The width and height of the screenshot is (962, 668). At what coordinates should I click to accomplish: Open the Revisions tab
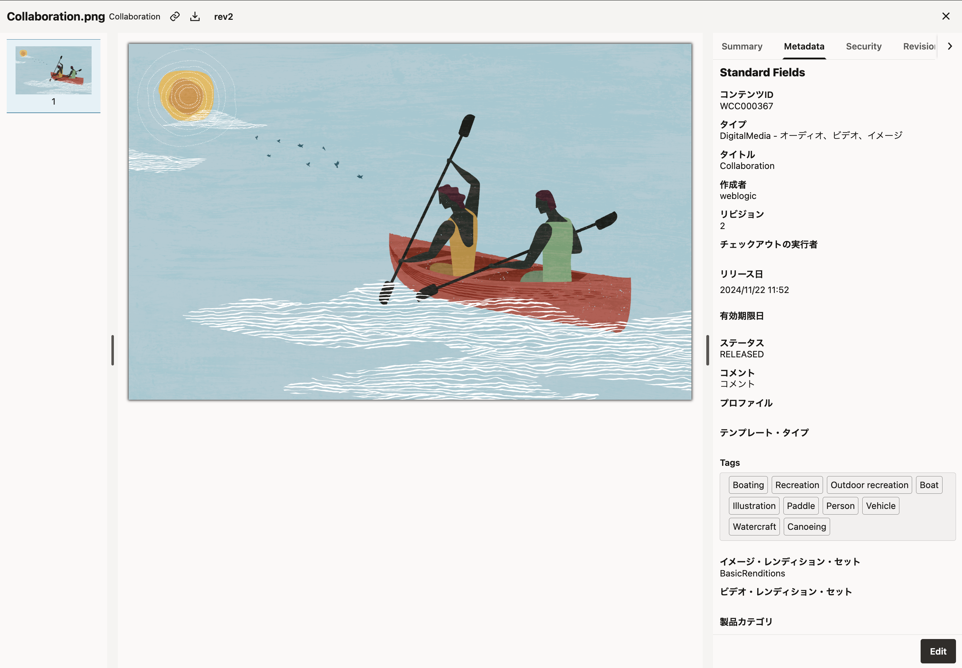[919, 46]
